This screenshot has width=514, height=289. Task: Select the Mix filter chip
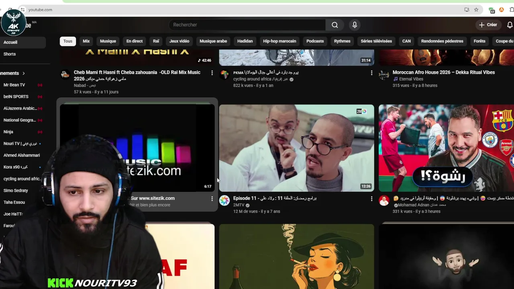click(86, 41)
